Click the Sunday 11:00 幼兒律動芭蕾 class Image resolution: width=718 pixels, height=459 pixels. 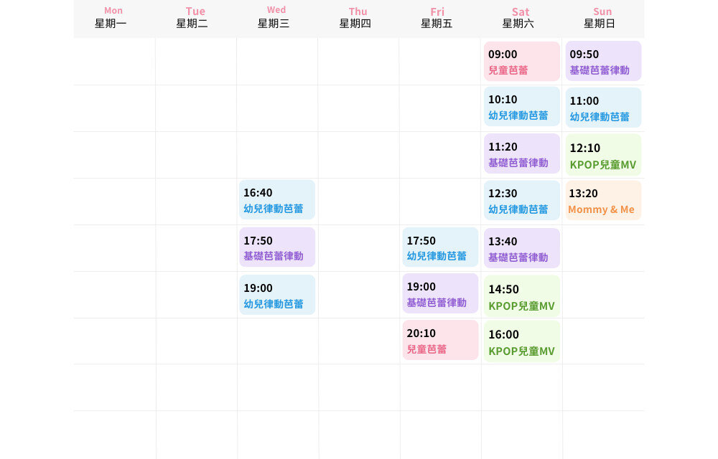tap(603, 108)
